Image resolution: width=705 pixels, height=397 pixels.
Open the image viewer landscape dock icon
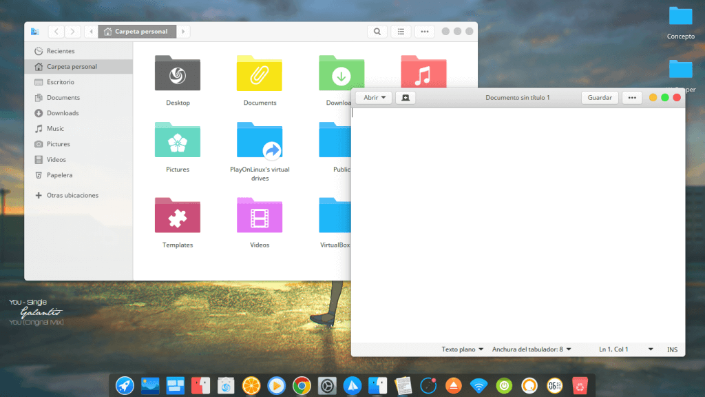(x=150, y=386)
